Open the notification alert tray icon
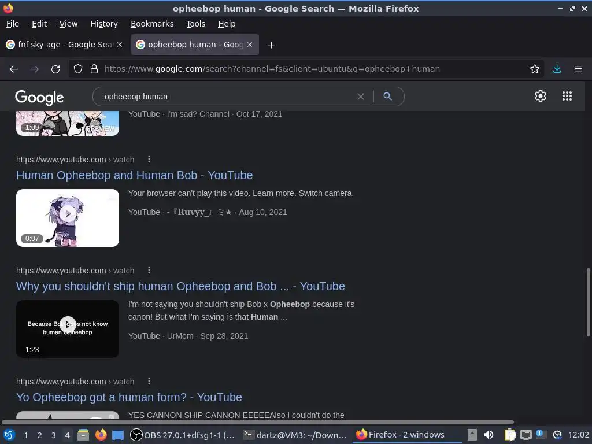 coord(541,434)
